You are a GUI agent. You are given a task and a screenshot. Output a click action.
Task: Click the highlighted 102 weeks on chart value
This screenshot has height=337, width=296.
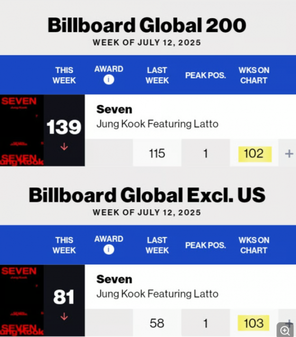click(255, 154)
